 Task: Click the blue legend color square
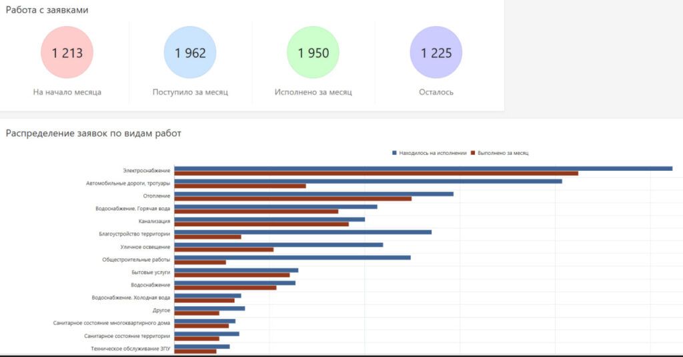click(395, 153)
